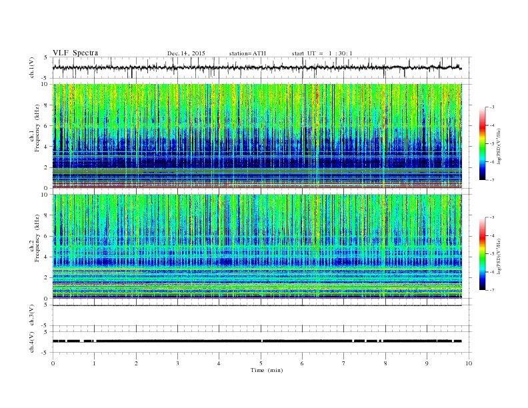The image size is (528, 408).
Task: Click the "-7" label on lower color scale
Action: pyautogui.click(x=492, y=290)
